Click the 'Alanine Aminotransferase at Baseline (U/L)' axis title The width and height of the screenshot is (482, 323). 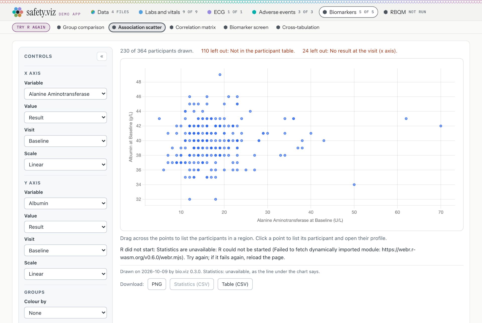click(300, 220)
